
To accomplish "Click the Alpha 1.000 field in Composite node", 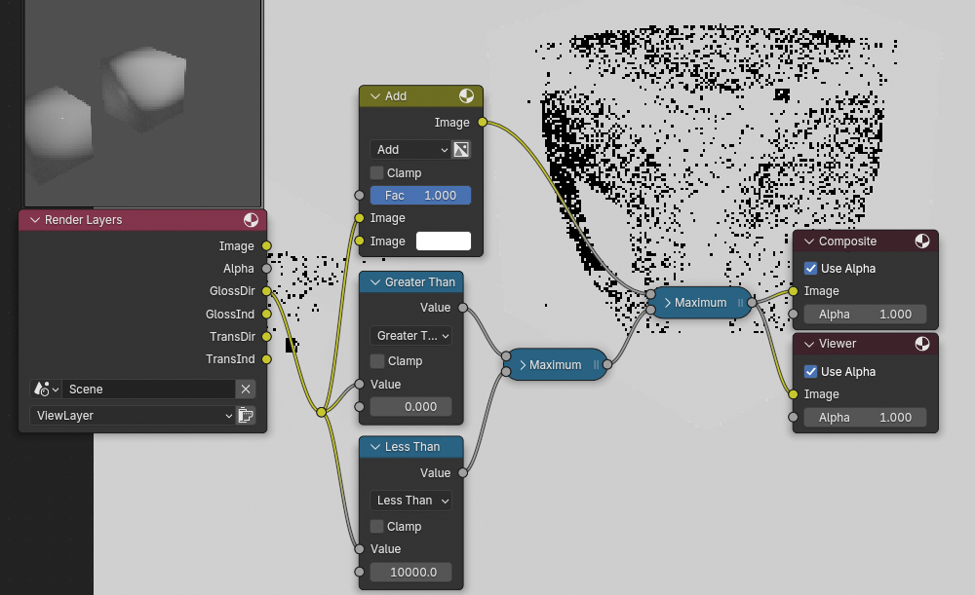I will click(x=865, y=315).
